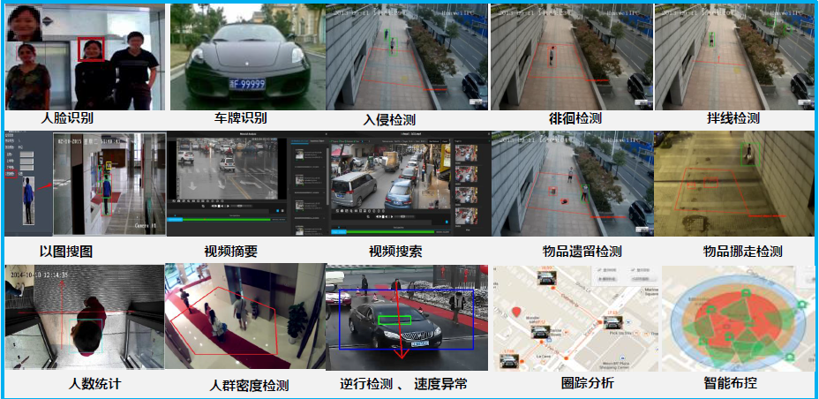Select the 人脸识别 label
The width and height of the screenshot is (819, 399).
point(67,117)
